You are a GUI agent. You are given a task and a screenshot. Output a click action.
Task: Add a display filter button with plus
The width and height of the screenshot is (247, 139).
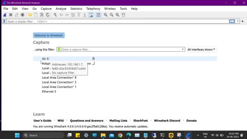(242, 21)
